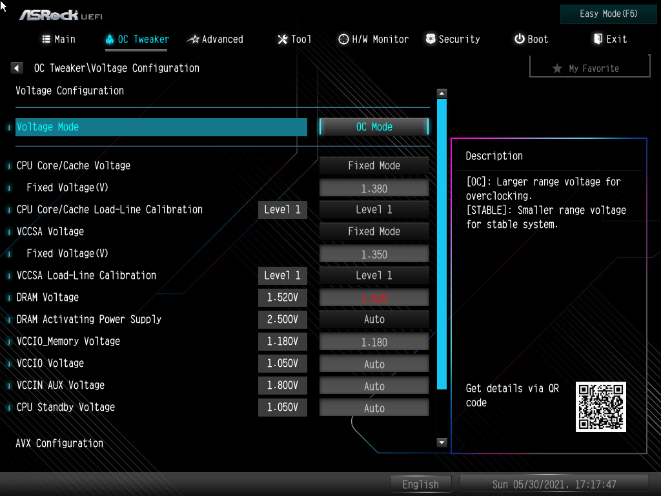
Task: Click the OC Tweaker gear icon
Action: click(x=109, y=39)
